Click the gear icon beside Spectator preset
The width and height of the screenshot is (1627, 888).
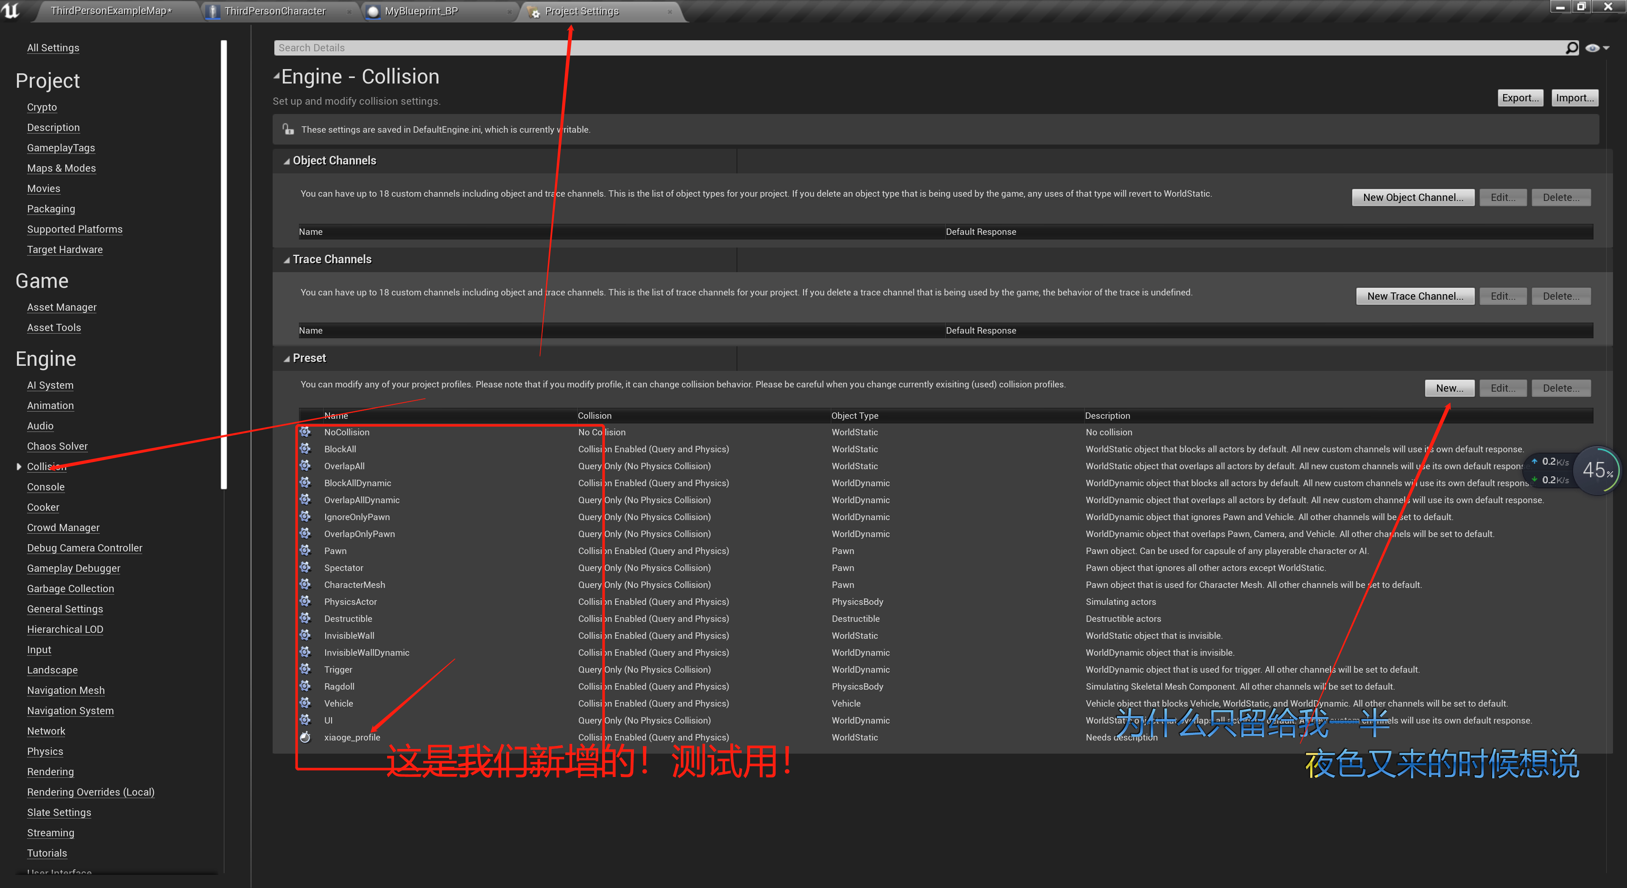[x=305, y=568]
